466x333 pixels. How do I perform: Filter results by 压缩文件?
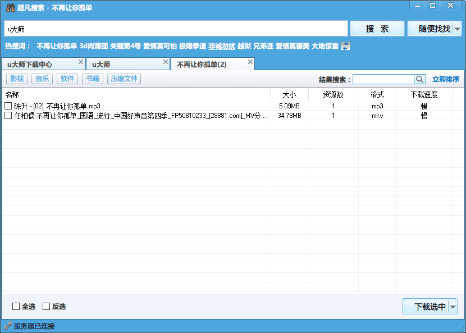click(x=124, y=79)
